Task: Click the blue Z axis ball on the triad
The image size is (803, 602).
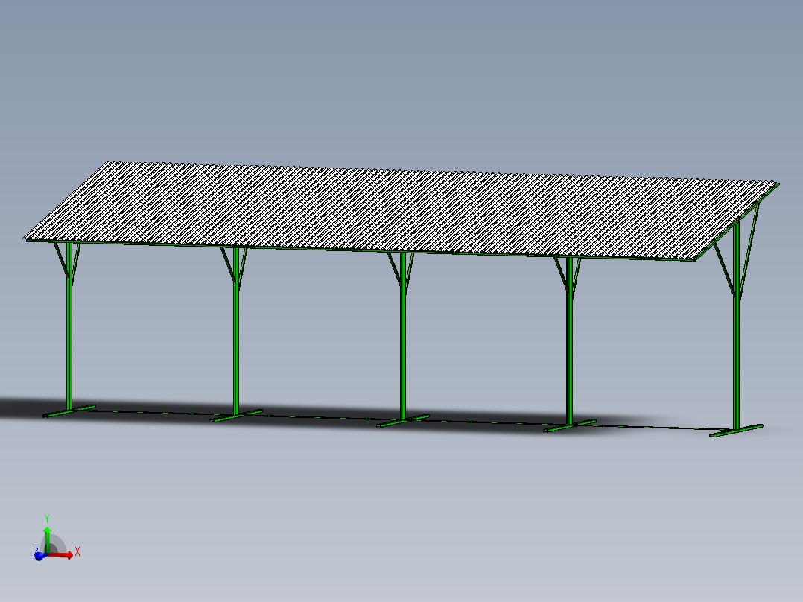Action: coord(39,556)
